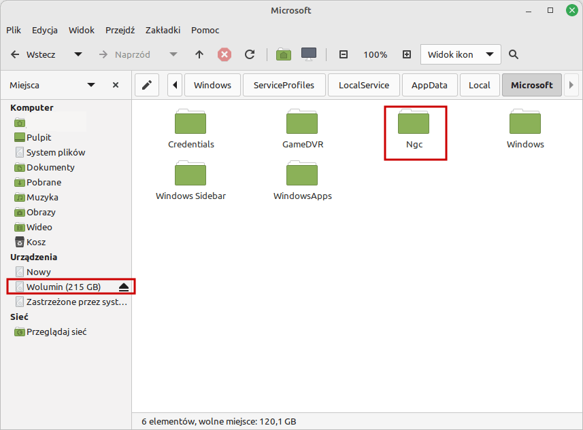Open the Nowy device in sidebar
Image resolution: width=583 pixels, height=430 pixels.
pyautogui.click(x=33, y=272)
